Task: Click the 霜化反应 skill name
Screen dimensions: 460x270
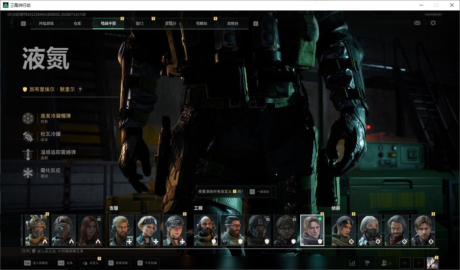Action: (51, 170)
